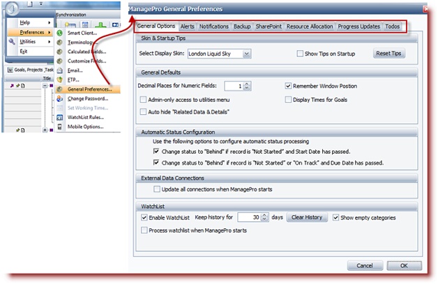Screen dimensions: 438x284
Task: Toggle Show empty categories checkbox
Action: (x=335, y=217)
